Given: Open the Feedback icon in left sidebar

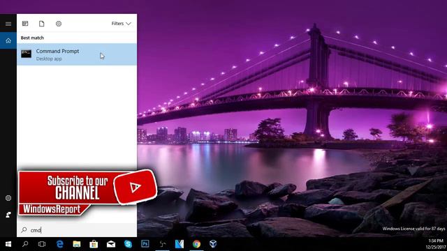Looking at the screenshot, I should [x=8, y=215].
